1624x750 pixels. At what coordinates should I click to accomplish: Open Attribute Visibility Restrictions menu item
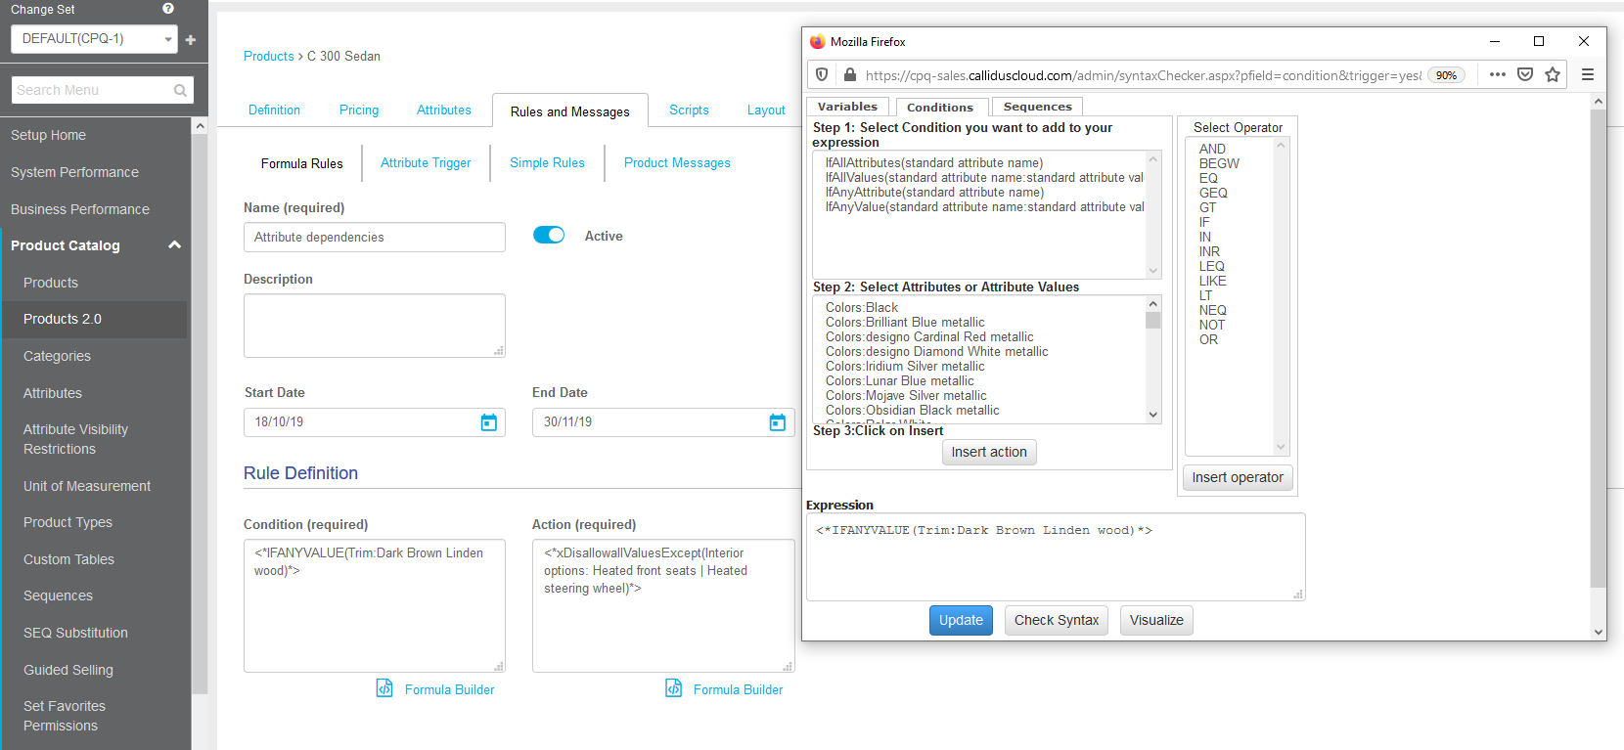pyautogui.click(x=75, y=439)
